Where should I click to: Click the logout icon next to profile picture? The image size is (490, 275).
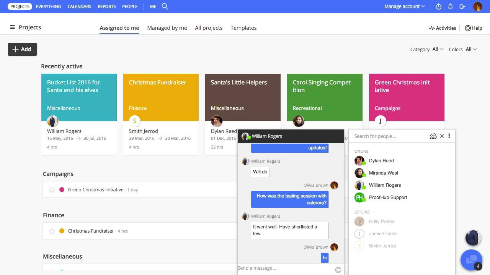pyautogui.click(x=462, y=6)
